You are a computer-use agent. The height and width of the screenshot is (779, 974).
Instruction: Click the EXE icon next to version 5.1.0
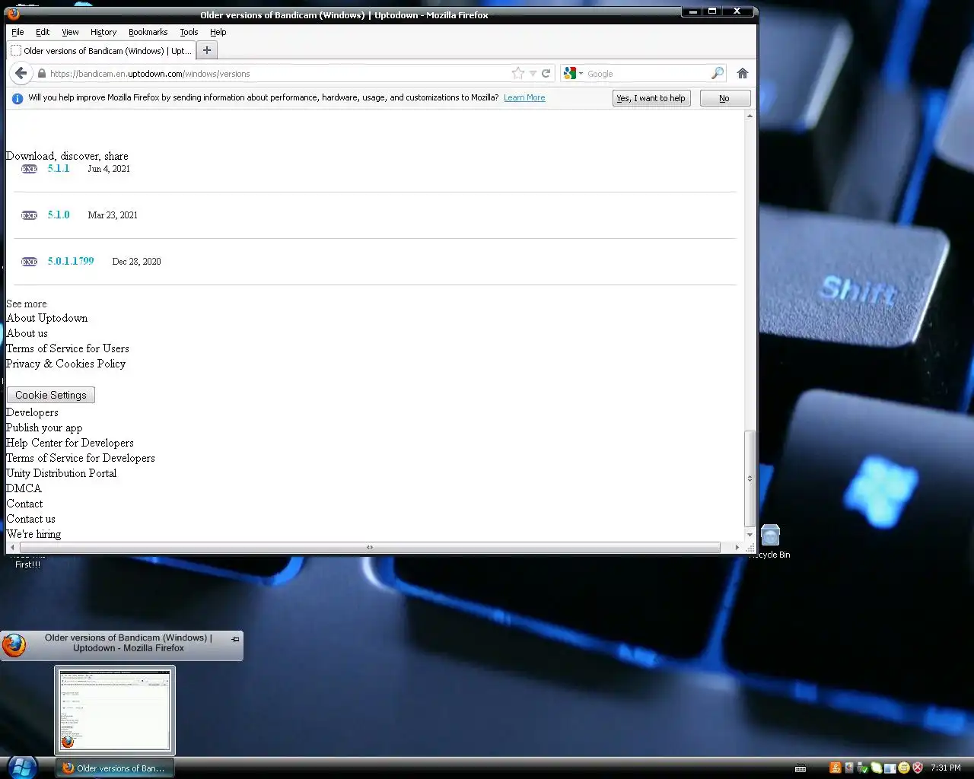pos(30,215)
